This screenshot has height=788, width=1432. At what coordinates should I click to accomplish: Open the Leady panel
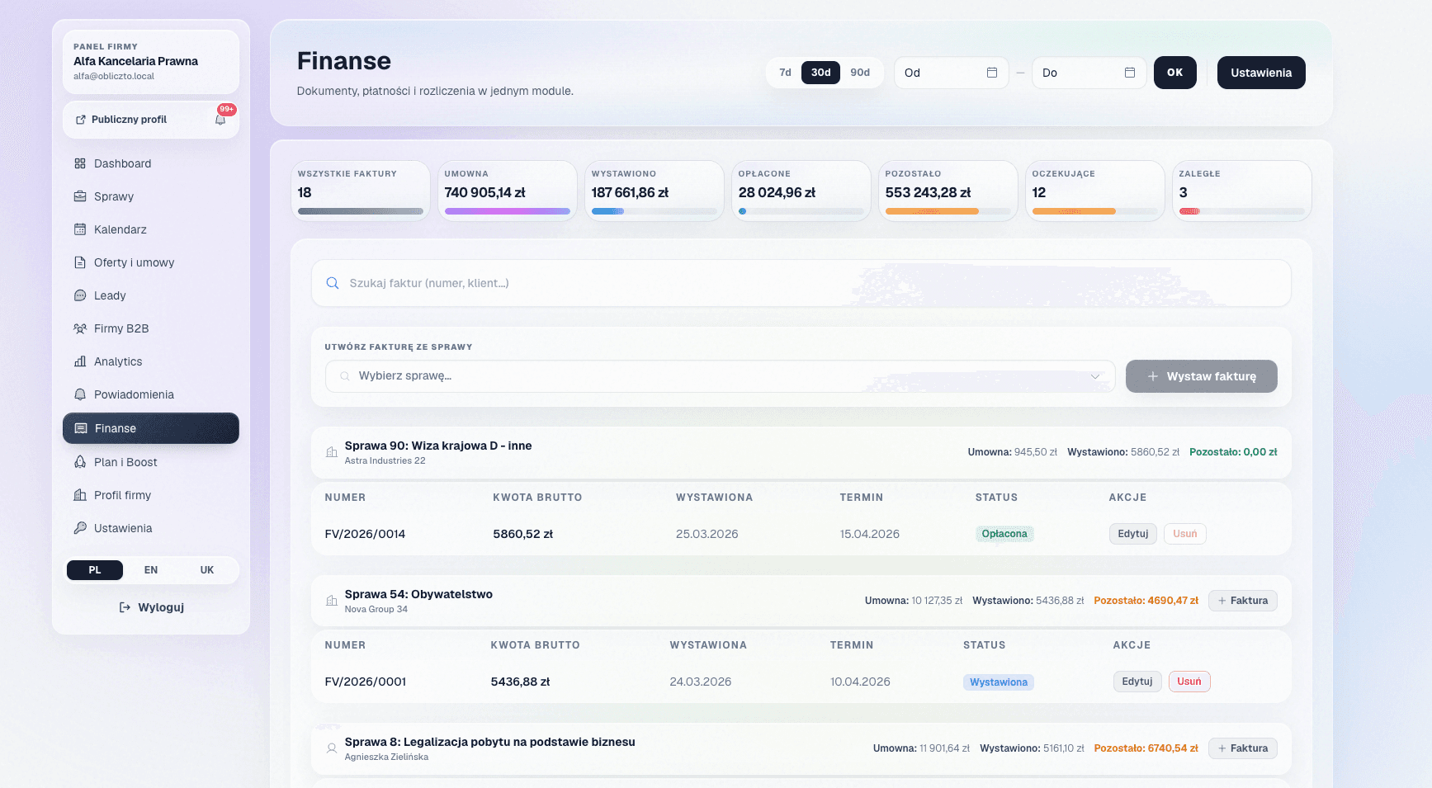(110, 295)
